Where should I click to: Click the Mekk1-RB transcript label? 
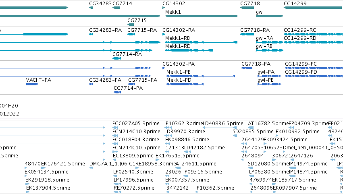pos(177,38)
